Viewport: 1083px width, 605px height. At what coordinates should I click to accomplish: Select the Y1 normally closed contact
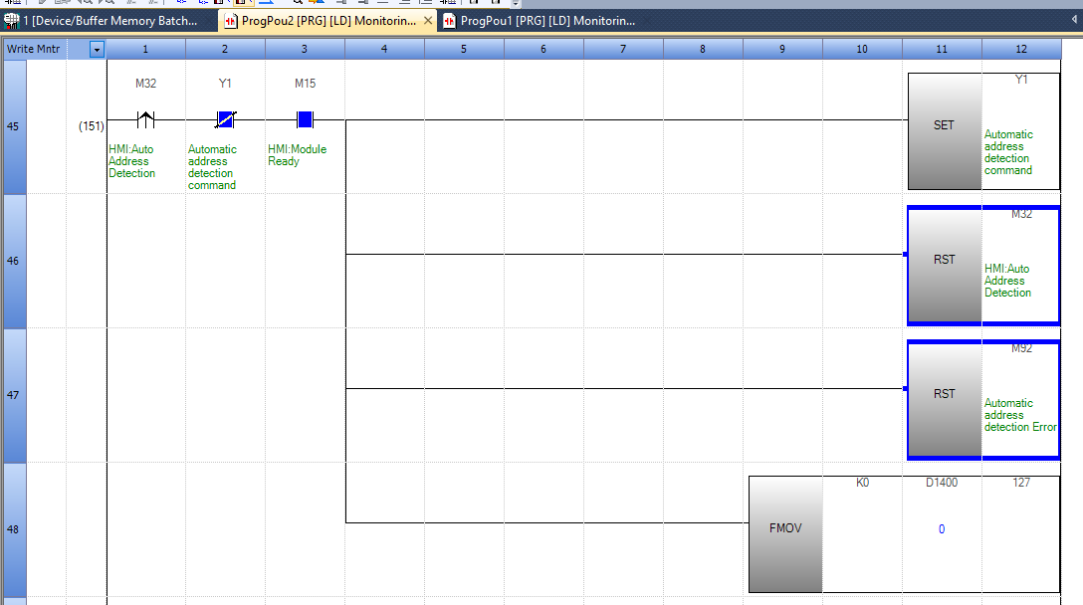(x=225, y=120)
